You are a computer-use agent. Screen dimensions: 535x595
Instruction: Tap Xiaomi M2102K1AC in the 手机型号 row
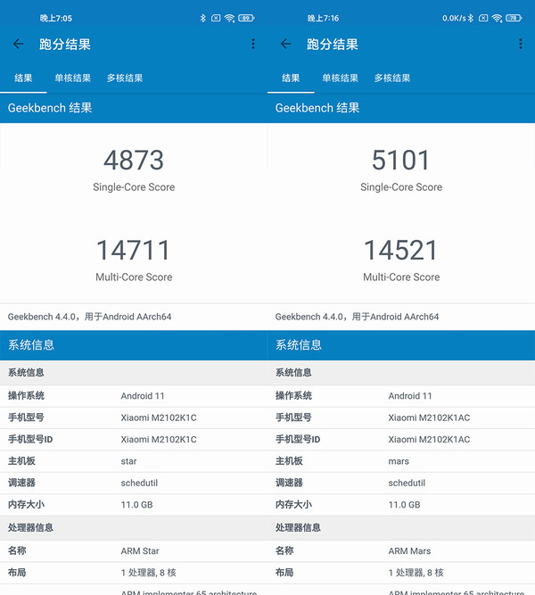(x=429, y=417)
